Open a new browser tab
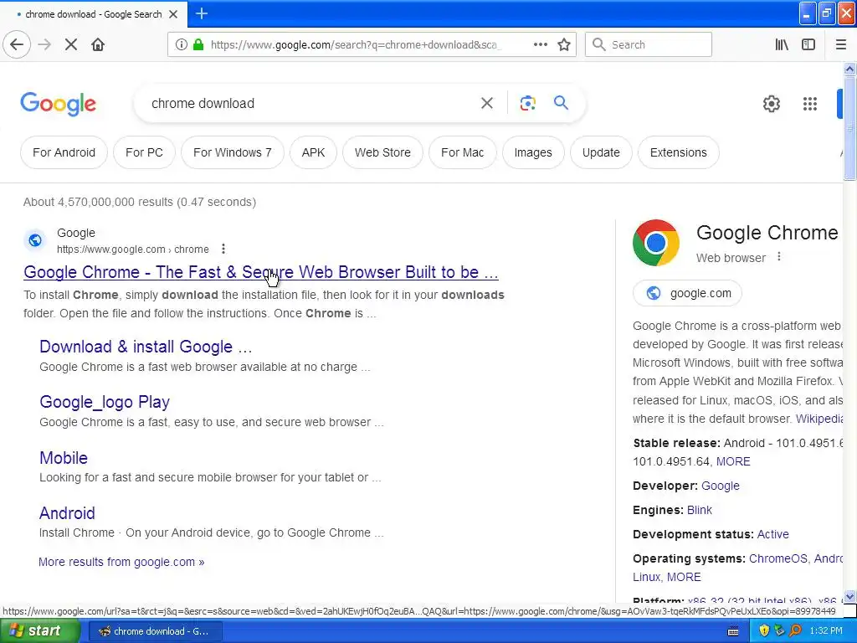Image resolution: width=857 pixels, height=643 pixels. (201, 13)
